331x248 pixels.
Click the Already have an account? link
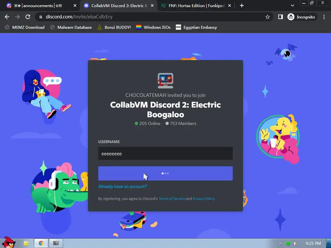[x=123, y=186]
